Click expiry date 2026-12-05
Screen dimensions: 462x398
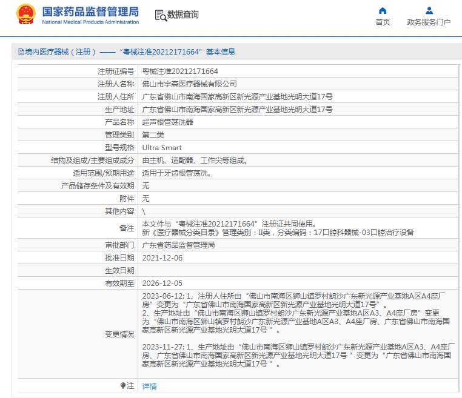click(x=162, y=283)
